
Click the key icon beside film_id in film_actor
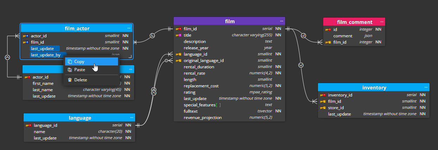click(x=26, y=42)
